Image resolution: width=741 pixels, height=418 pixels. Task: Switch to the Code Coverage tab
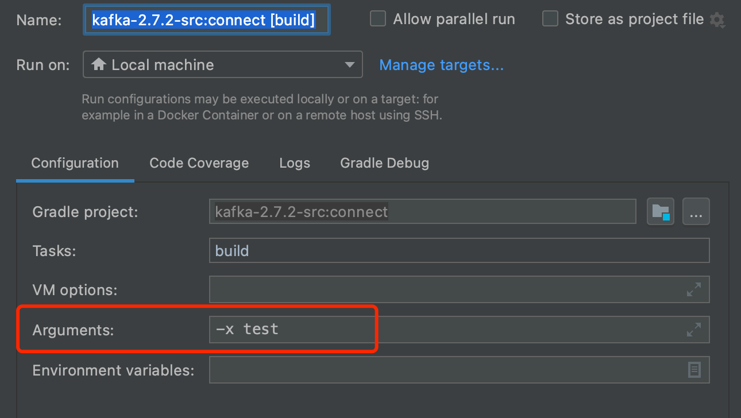[x=199, y=163]
